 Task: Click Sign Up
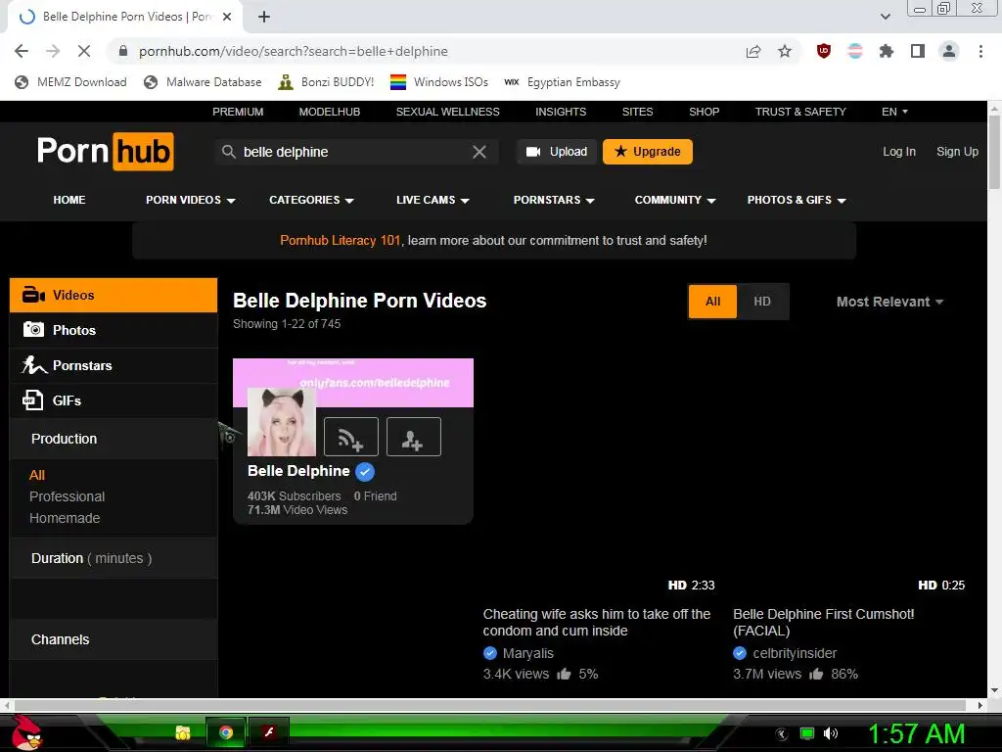tap(957, 152)
